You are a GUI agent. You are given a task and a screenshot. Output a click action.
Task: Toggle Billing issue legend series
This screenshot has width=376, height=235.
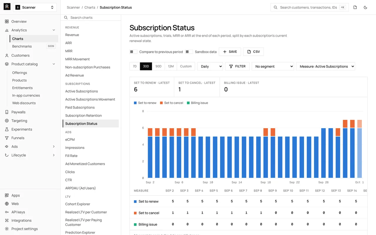[x=197, y=103]
